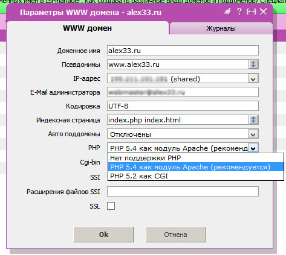Click the 'SSL' label text
The image size is (286, 255).
point(95,206)
